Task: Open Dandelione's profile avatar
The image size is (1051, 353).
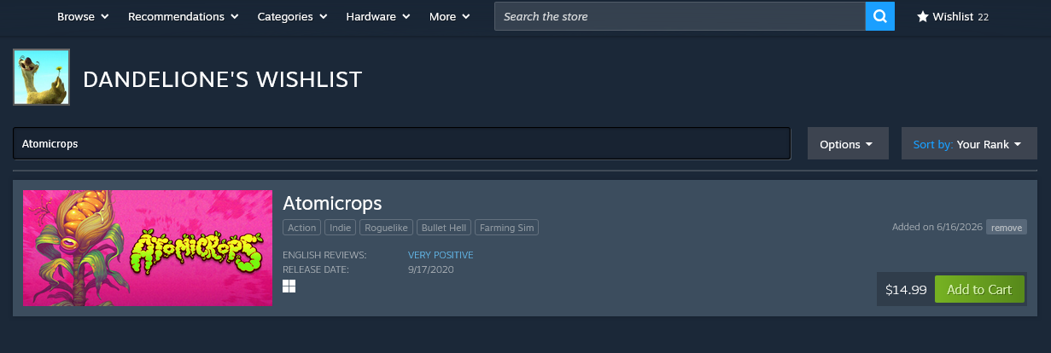Action: [x=41, y=77]
